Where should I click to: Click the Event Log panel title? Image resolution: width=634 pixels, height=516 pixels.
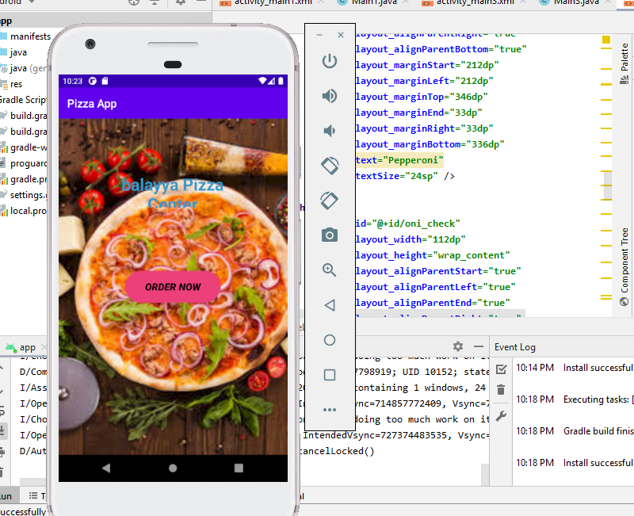coord(514,347)
